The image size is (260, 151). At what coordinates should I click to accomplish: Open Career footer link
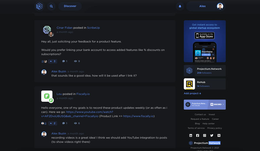click(215, 119)
